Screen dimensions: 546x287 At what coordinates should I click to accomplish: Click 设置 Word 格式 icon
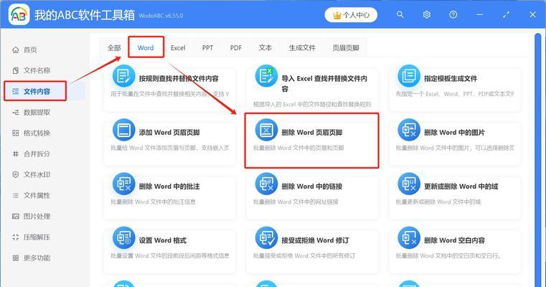pos(123,238)
